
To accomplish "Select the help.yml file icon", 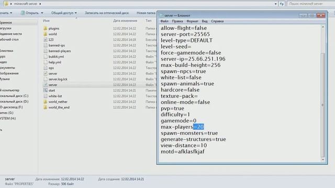I will (x=46, y=62).
